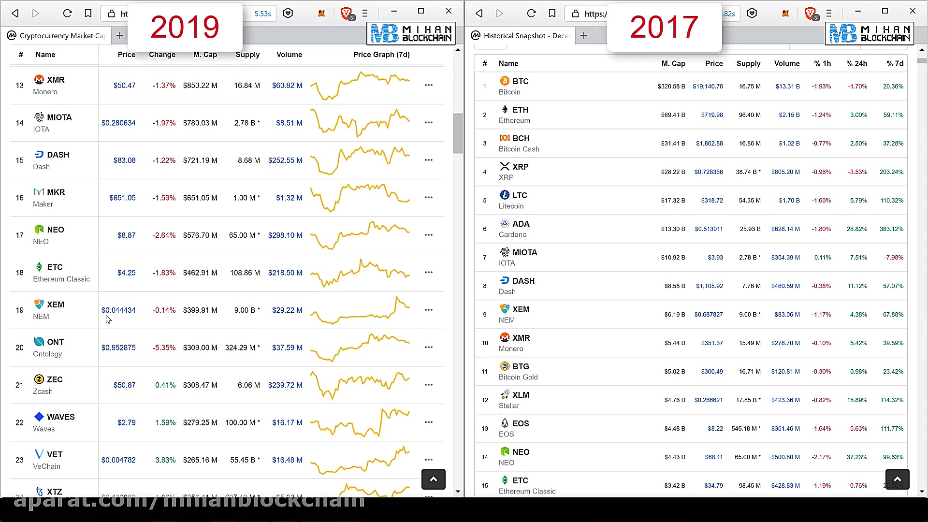Screen dimensions: 928x522
Task: Click the Bitcoin Gold BTG logo
Action: [505, 366]
